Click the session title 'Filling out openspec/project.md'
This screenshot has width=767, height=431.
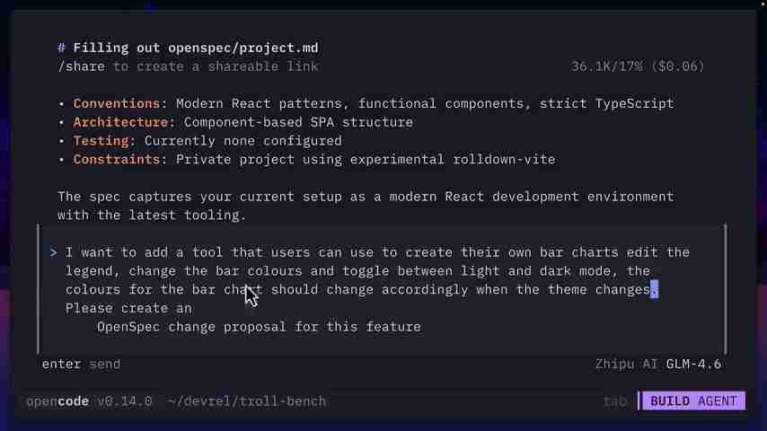coord(195,48)
